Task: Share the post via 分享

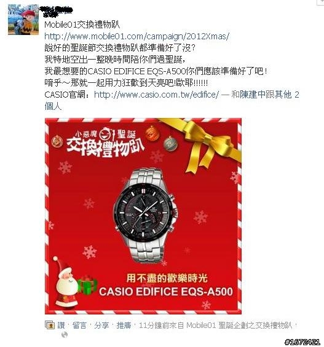Action: click(x=101, y=326)
